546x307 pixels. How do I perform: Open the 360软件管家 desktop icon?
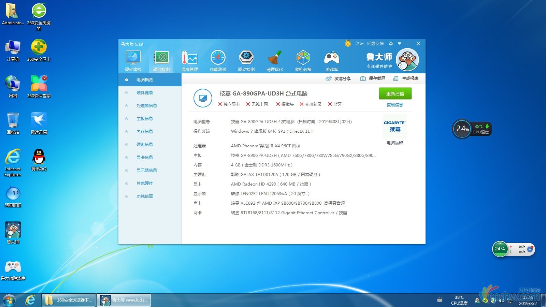tap(39, 87)
